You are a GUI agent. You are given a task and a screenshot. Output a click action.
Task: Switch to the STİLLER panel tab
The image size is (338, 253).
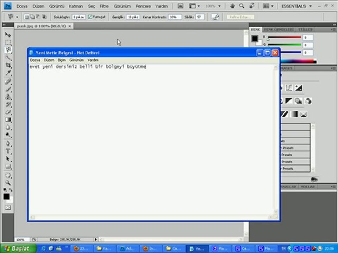pyautogui.click(x=305, y=29)
